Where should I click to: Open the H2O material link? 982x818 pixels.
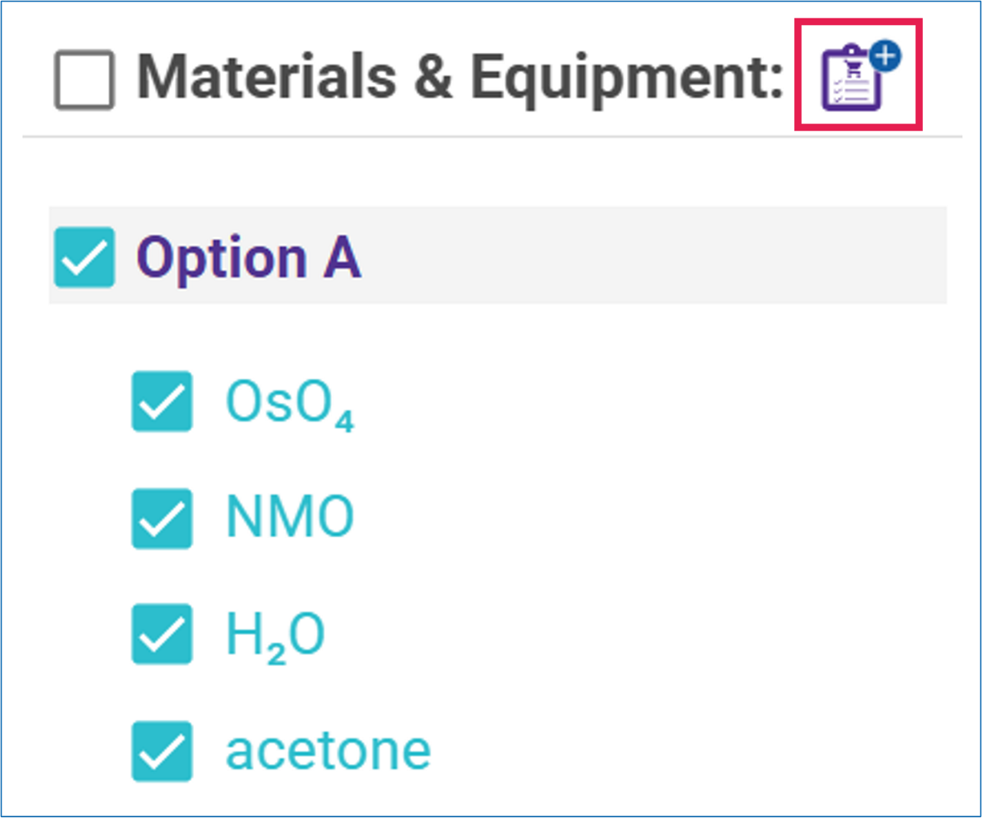[275, 635]
